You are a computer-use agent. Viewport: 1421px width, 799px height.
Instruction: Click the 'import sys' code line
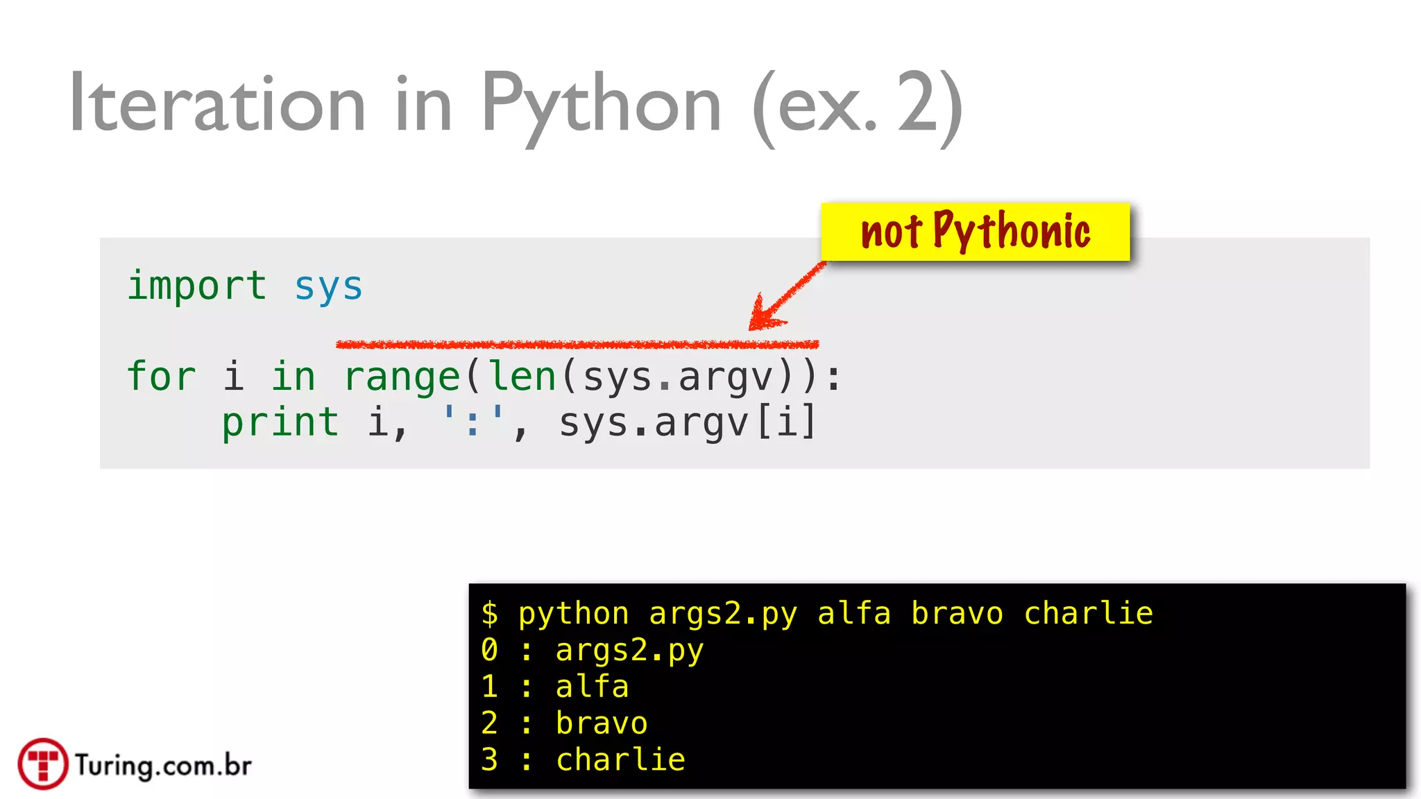click(245, 286)
